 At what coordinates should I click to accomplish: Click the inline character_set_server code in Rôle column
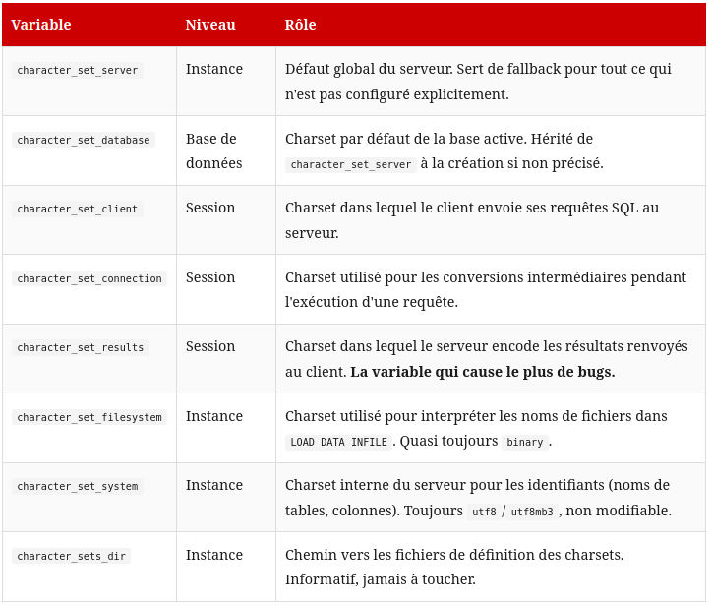[351, 164]
